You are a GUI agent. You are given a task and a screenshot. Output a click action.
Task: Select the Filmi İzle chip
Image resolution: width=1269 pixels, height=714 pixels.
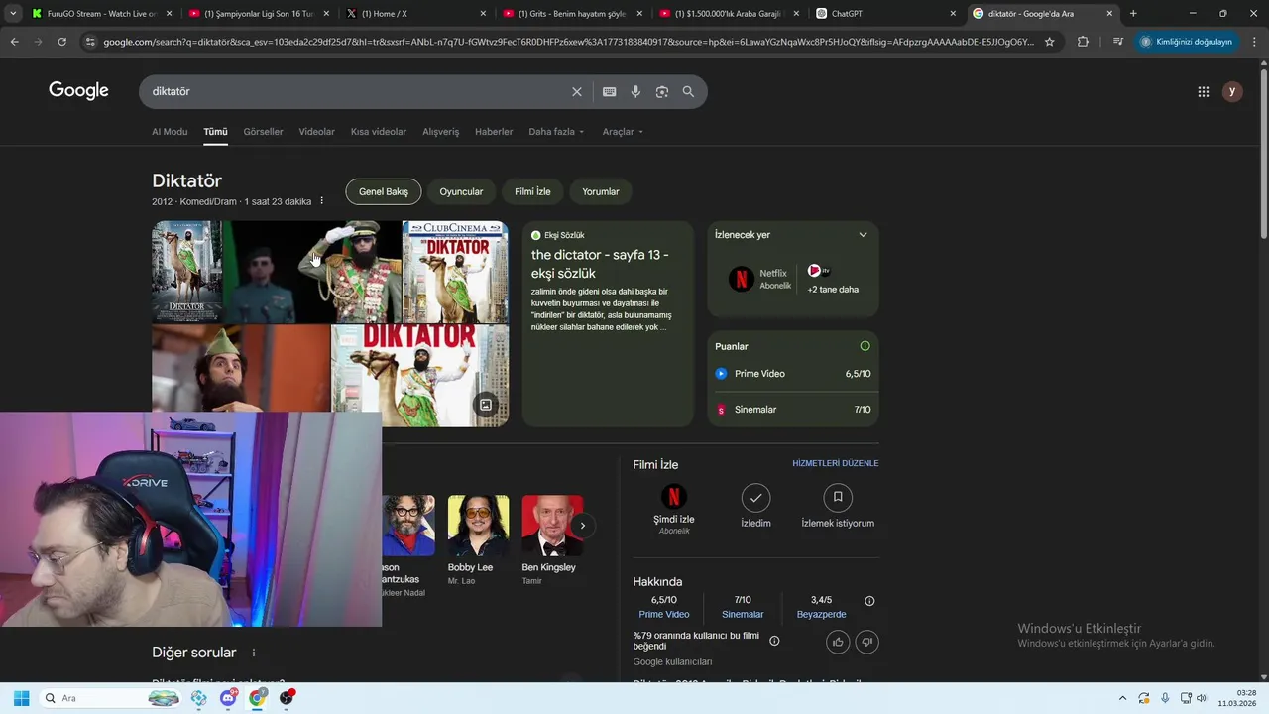click(x=532, y=192)
